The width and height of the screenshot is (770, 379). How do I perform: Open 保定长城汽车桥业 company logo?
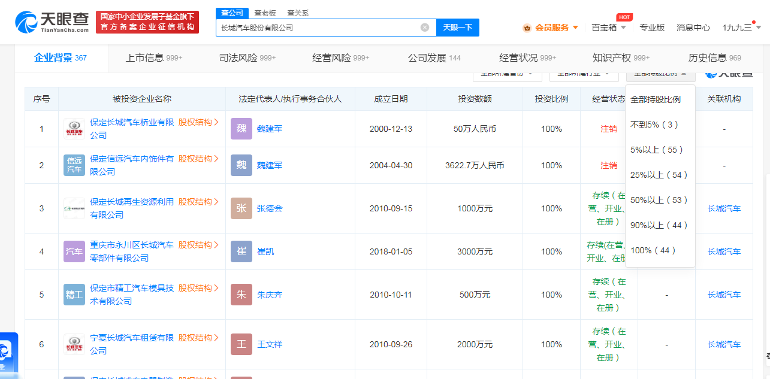pos(74,129)
